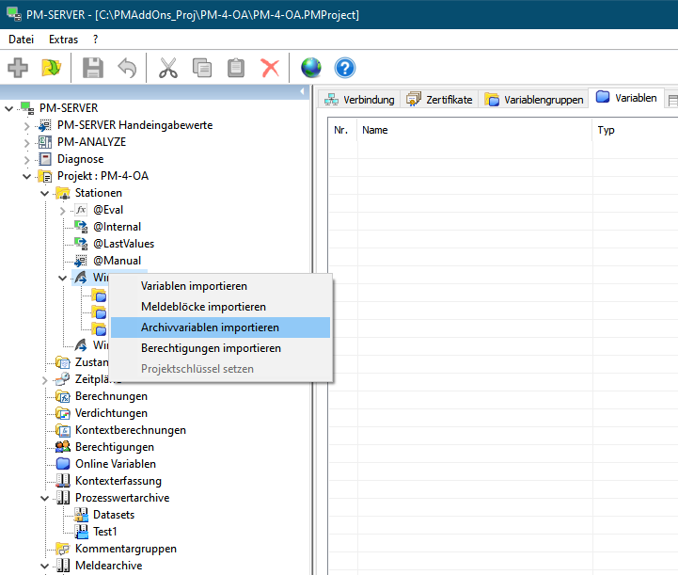Collapse the Stationen node
Viewport: 678px width, 575px height.
point(44,194)
